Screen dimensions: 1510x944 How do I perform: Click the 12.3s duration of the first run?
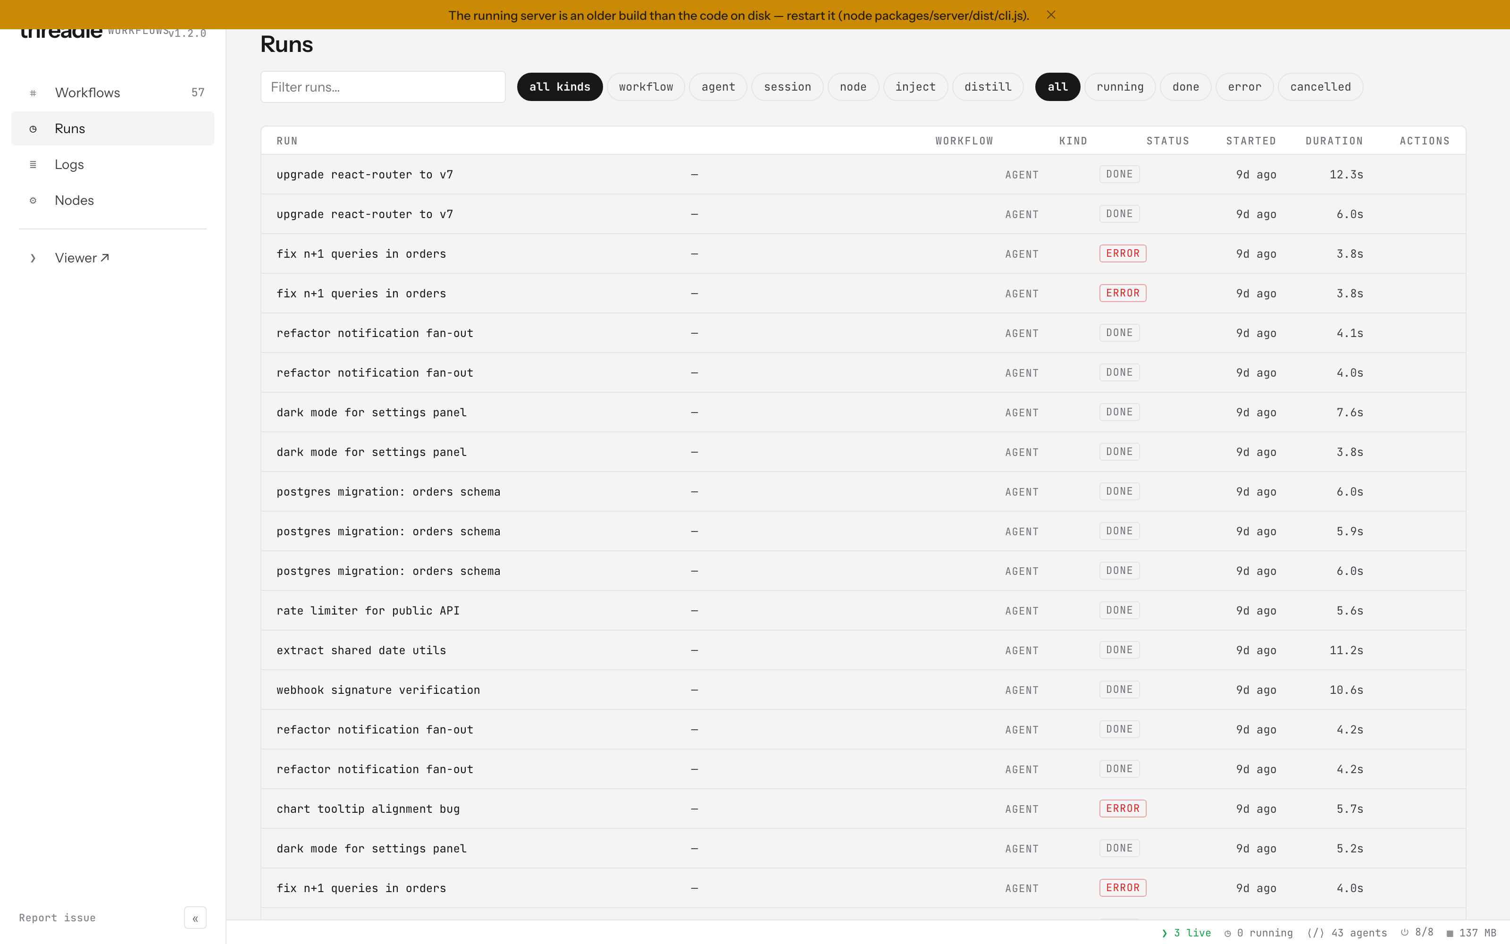click(1346, 175)
